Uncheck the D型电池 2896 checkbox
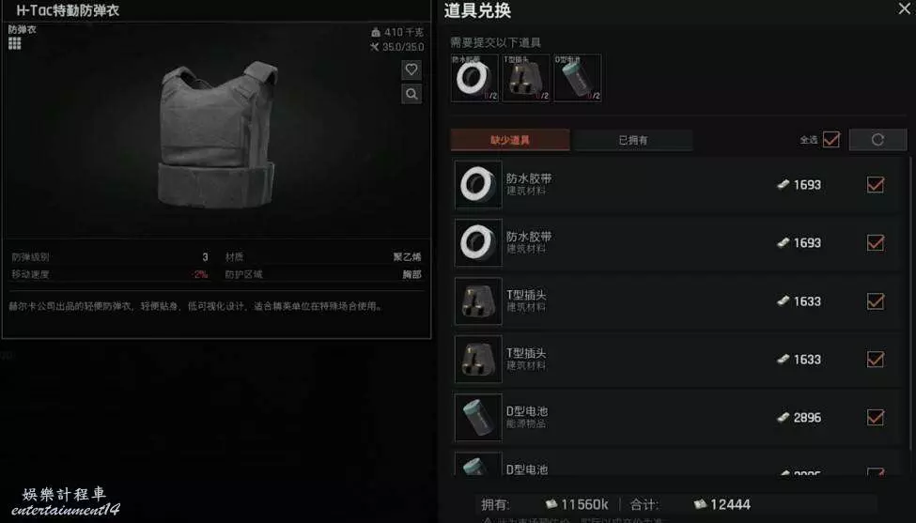The image size is (916, 523). [x=875, y=417]
